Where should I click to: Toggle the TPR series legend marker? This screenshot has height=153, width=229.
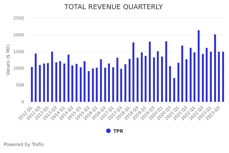pos(108,131)
